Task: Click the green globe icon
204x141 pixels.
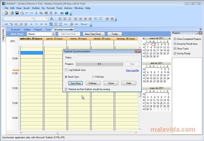Action: [67, 13]
